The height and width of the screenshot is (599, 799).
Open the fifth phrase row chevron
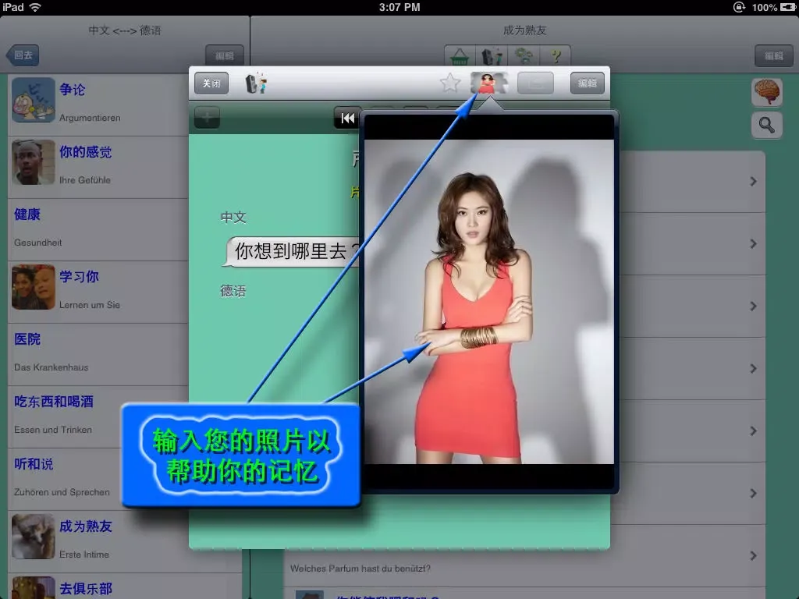pos(753,431)
